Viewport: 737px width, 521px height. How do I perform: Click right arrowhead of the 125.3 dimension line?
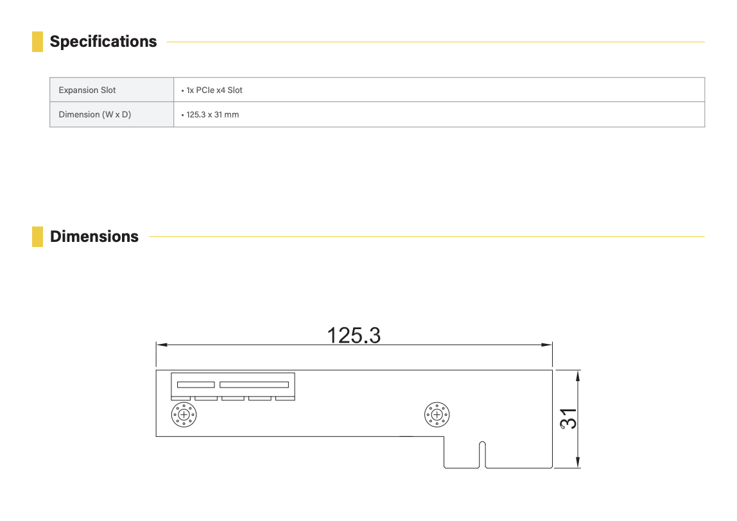coord(547,345)
